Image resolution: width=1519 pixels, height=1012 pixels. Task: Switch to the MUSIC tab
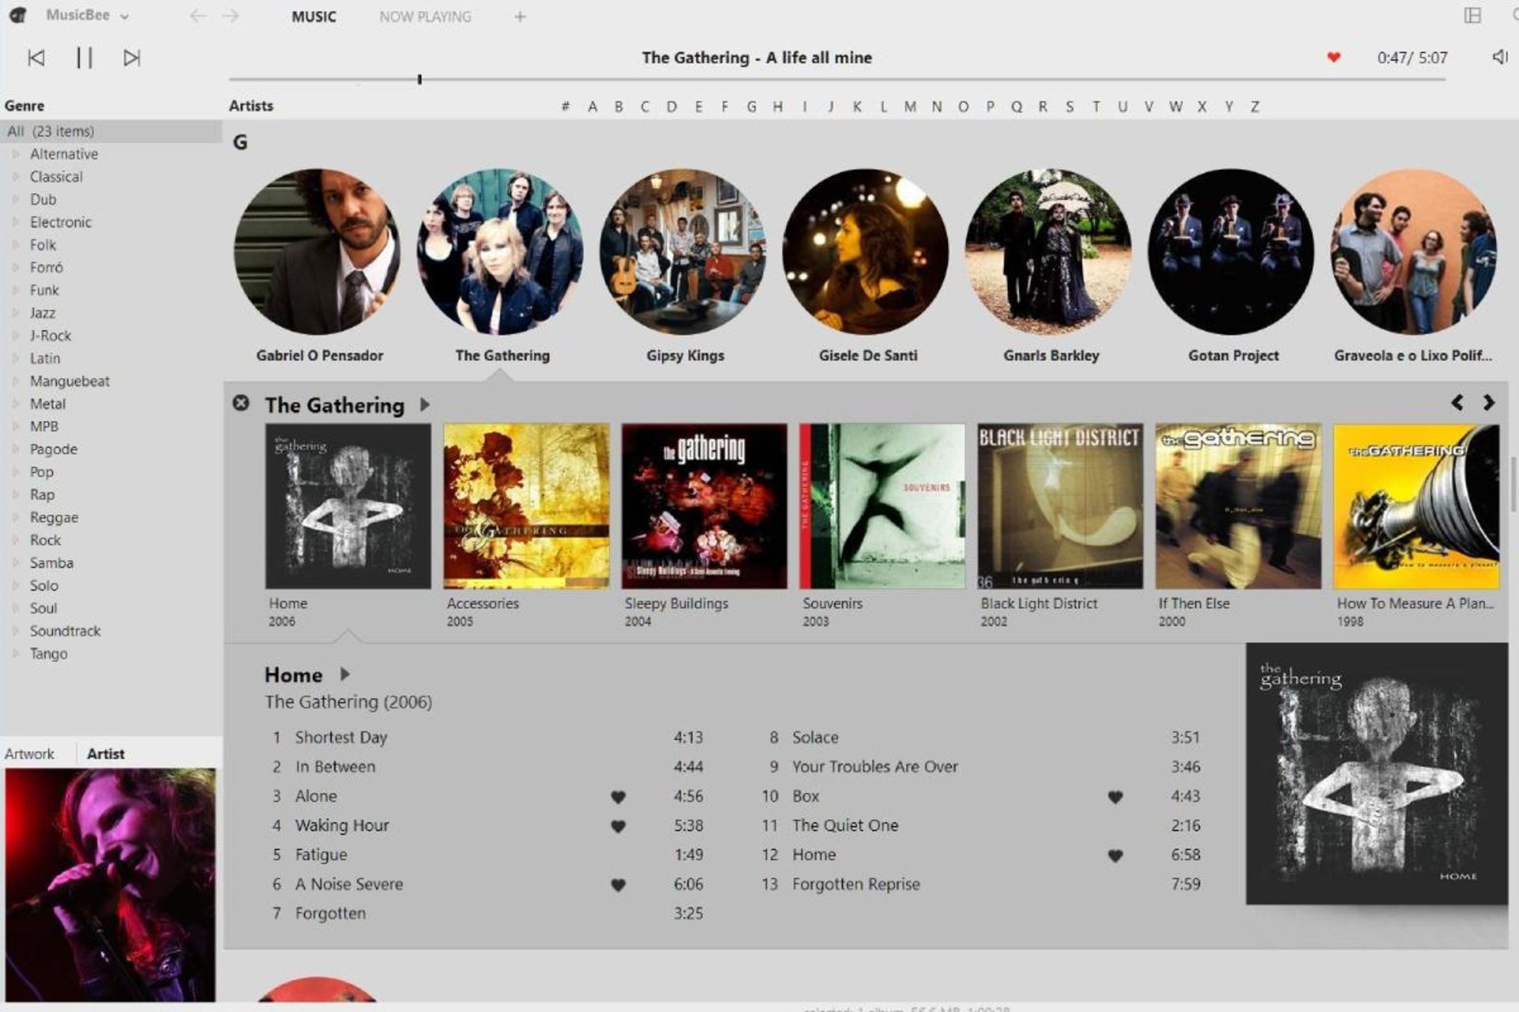coord(313,17)
